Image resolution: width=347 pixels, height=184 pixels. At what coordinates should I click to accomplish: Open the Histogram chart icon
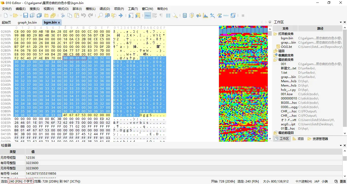pos(206,15)
